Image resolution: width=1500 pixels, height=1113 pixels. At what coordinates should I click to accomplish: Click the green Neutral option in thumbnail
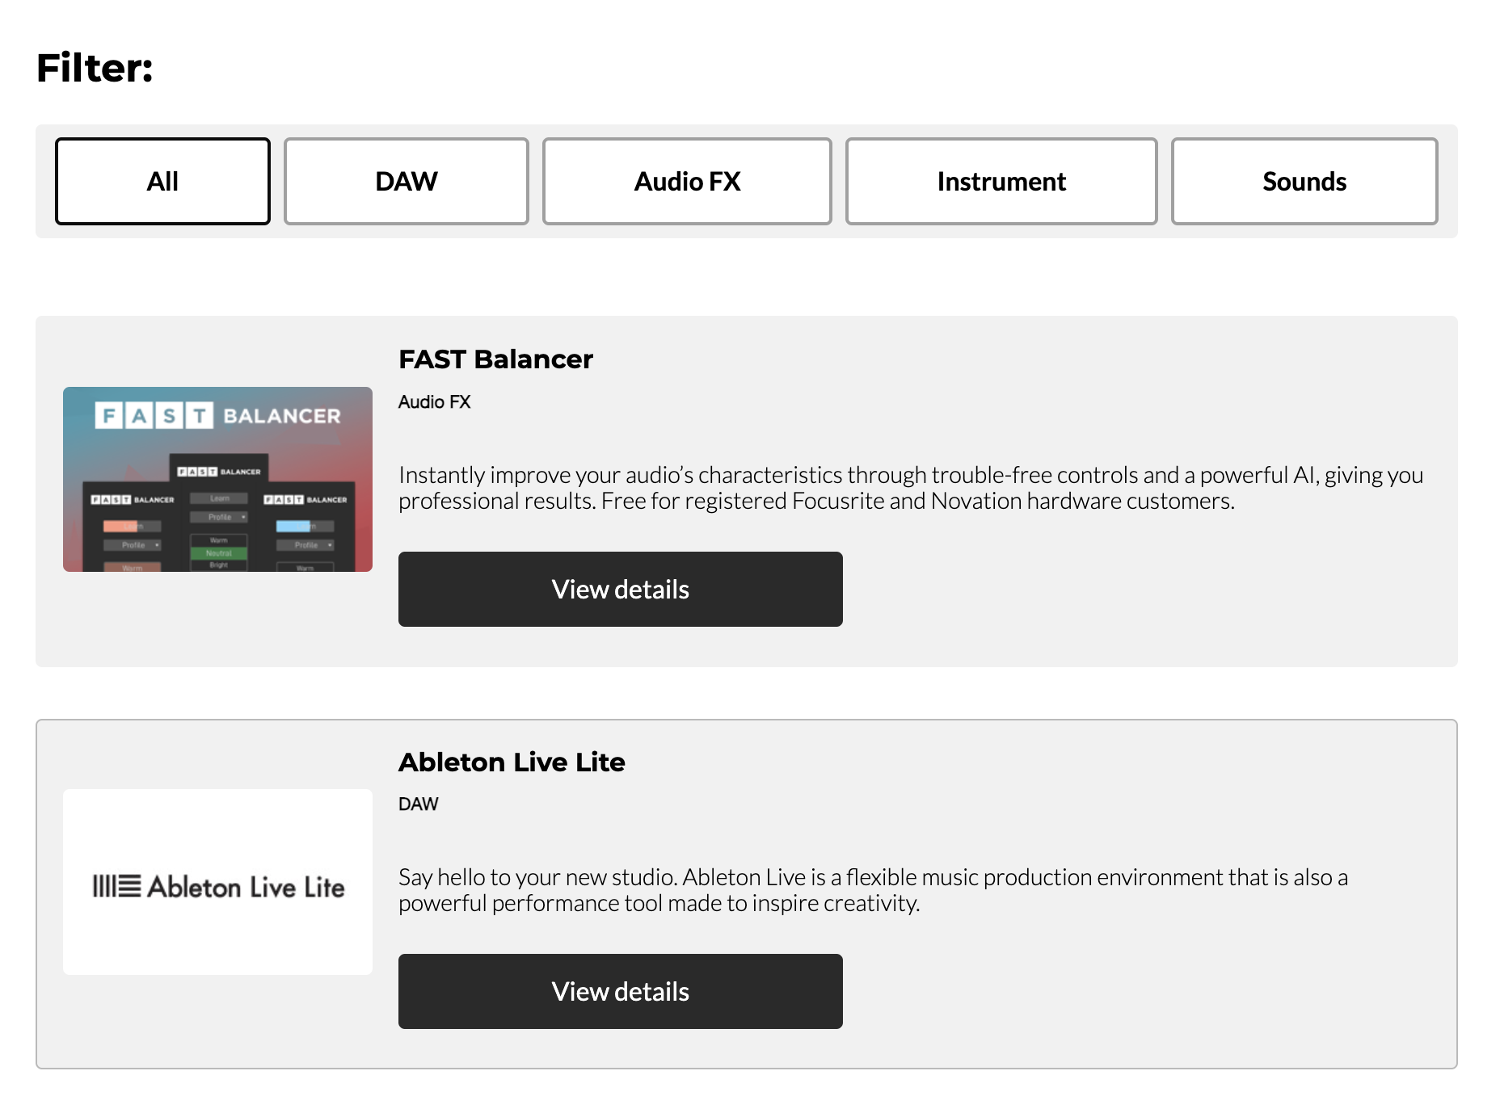point(218,553)
